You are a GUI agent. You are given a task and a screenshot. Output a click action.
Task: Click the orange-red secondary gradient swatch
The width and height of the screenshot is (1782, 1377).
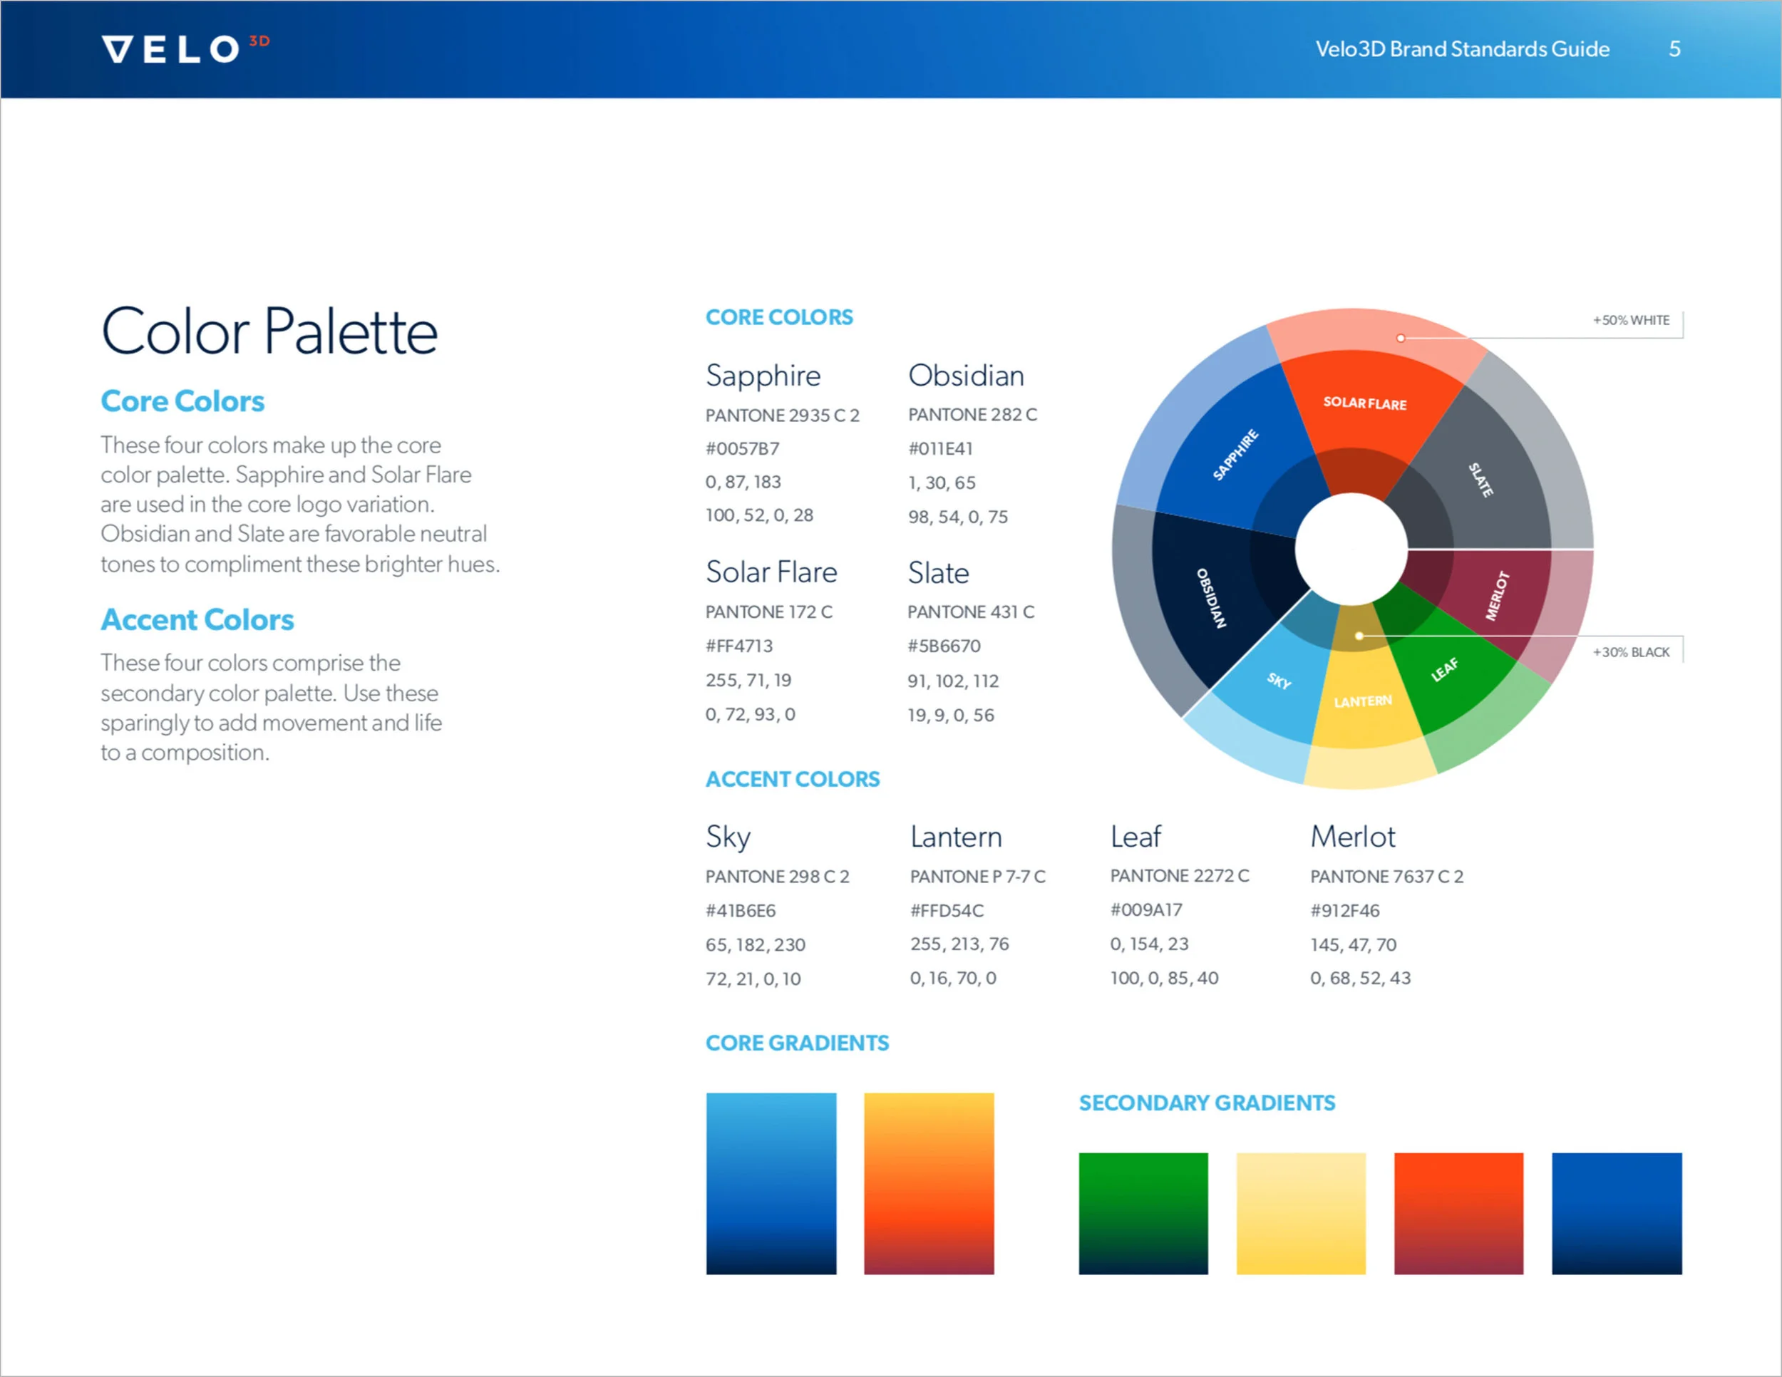(x=1459, y=1214)
